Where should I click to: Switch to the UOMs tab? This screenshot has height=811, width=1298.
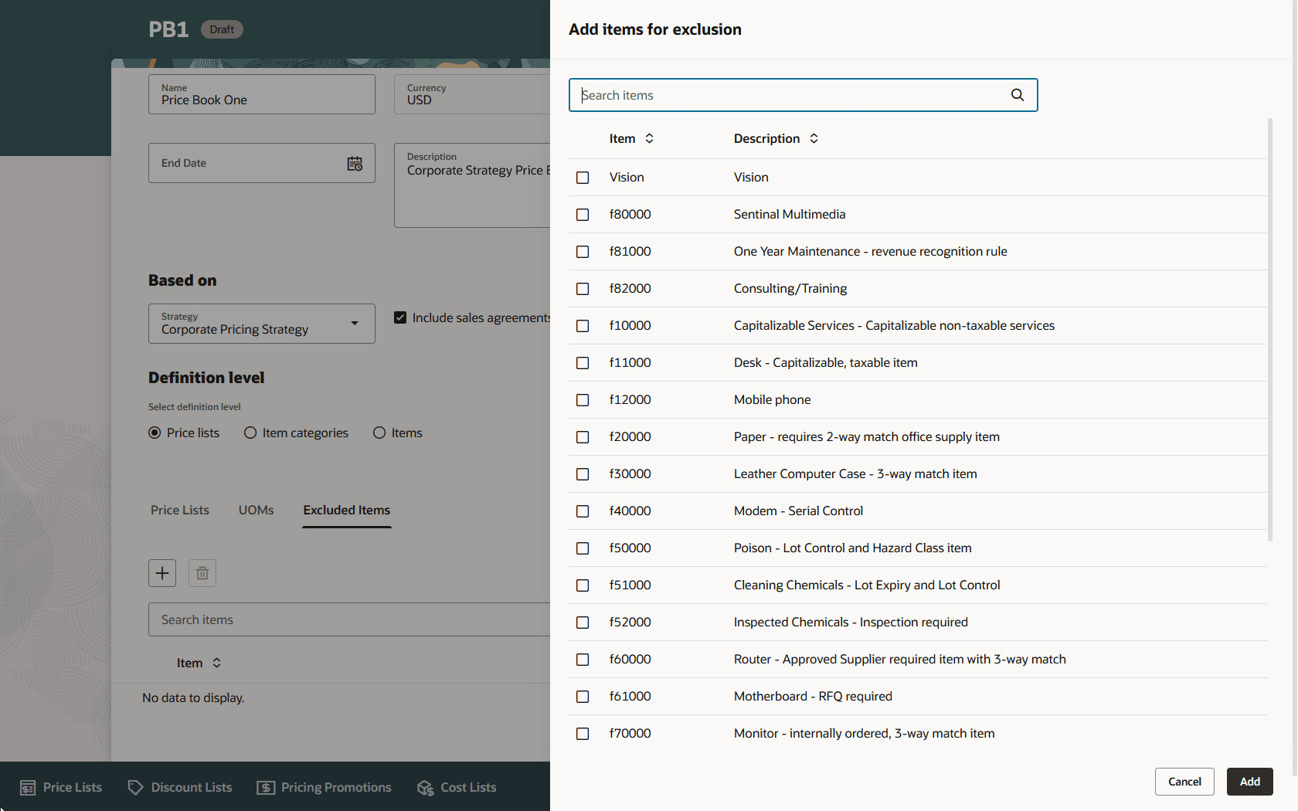(x=256, y=510)
